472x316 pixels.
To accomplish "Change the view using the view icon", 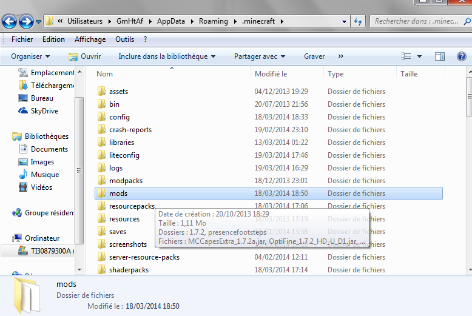I will point(406,56).
